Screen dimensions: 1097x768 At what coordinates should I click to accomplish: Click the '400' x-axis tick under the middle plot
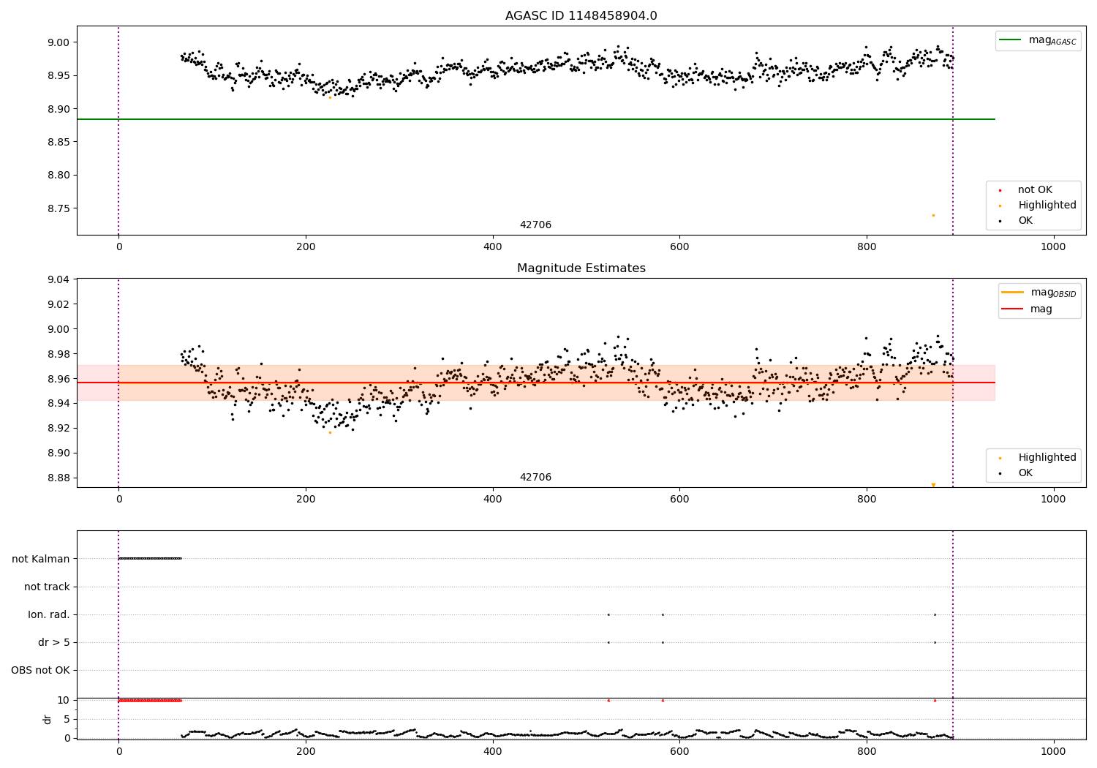(492, 500)
